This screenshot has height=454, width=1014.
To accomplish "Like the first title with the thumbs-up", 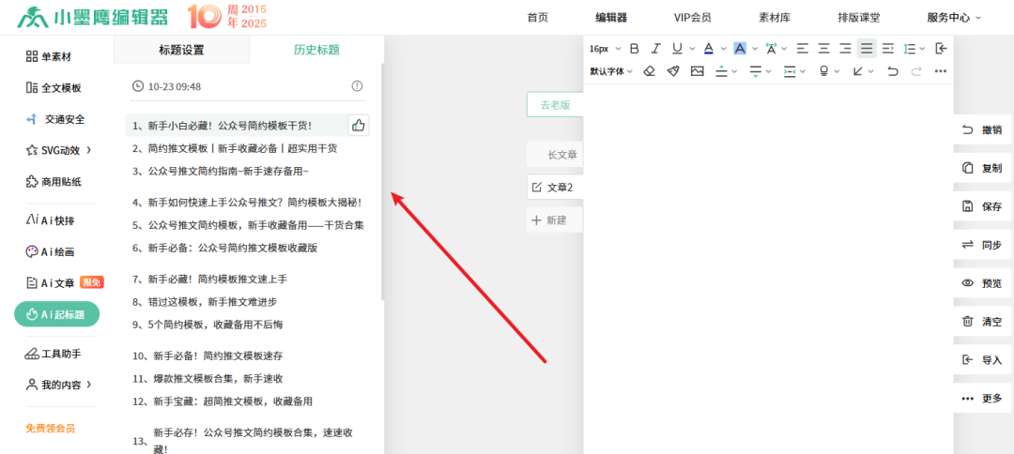I will 359,126.
